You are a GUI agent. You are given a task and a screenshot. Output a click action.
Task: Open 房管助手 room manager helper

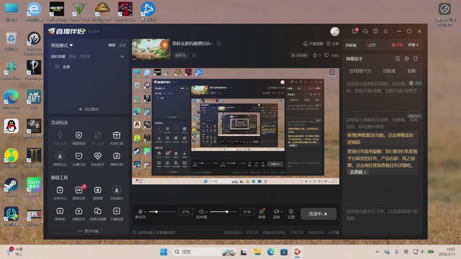(79, 214)
